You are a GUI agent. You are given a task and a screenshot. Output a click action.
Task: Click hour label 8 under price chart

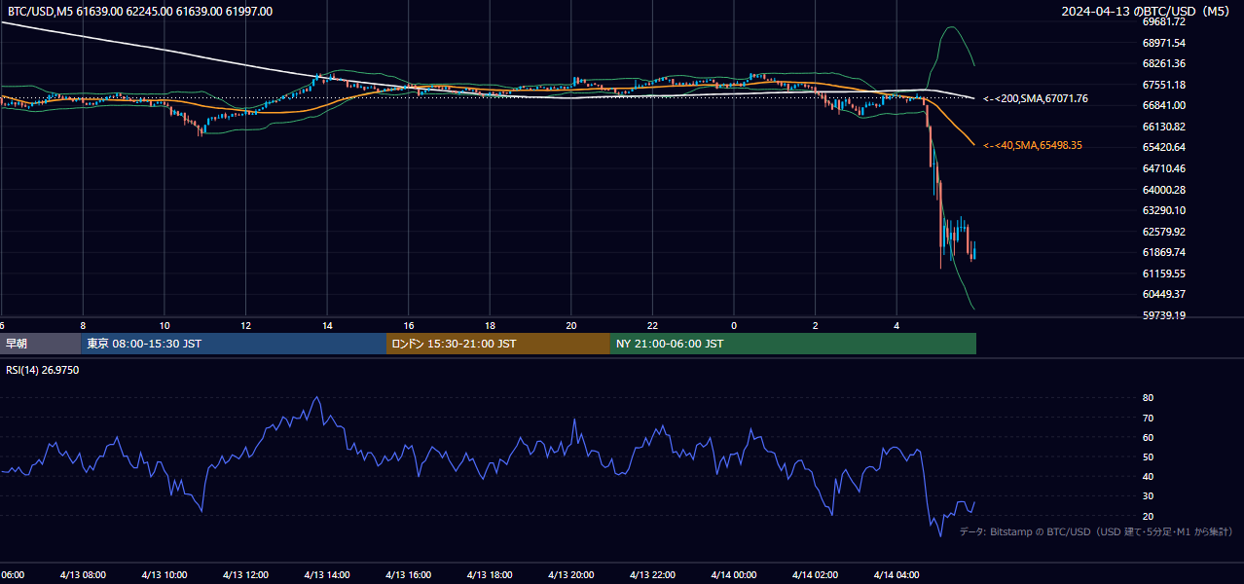(83, 325)
